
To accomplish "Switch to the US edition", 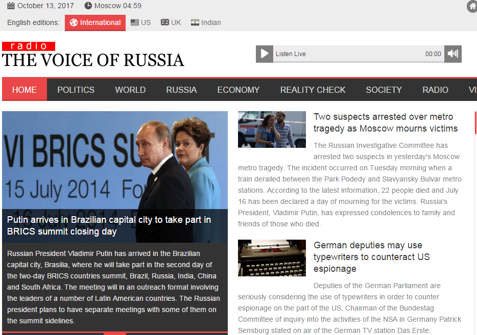I will tap(140, 22).
